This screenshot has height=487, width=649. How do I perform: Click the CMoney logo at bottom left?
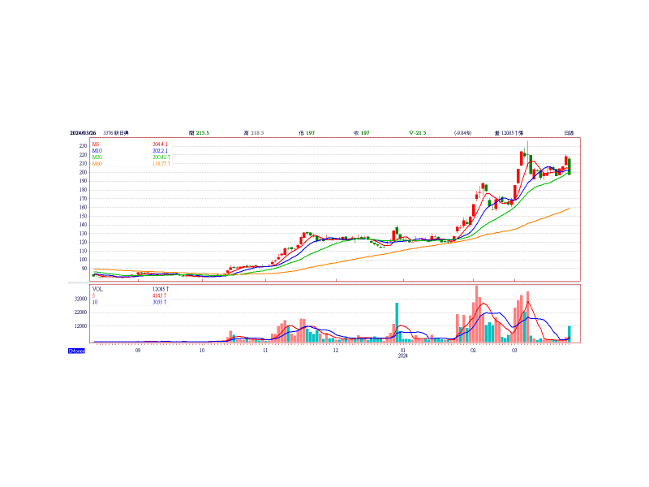tap(76, 351)
